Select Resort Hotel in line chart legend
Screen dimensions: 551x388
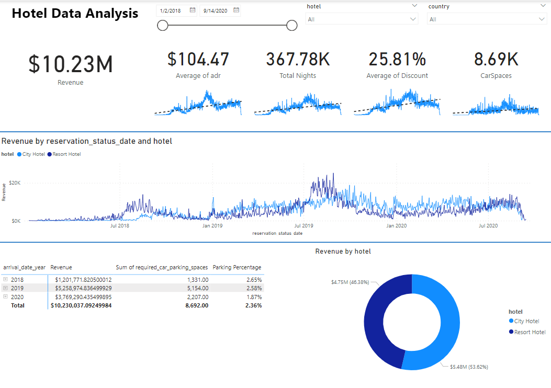[65, 154]
